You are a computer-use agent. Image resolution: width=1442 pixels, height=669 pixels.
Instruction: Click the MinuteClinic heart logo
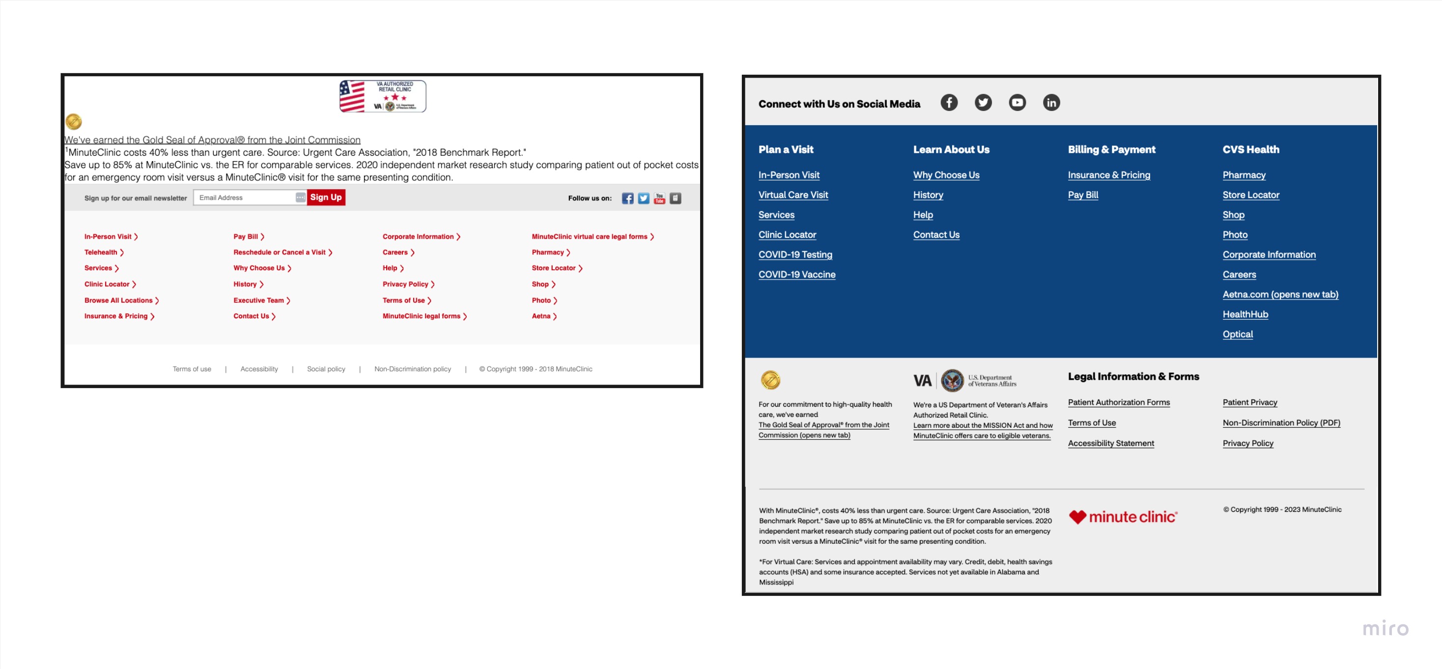point(1079,516)
